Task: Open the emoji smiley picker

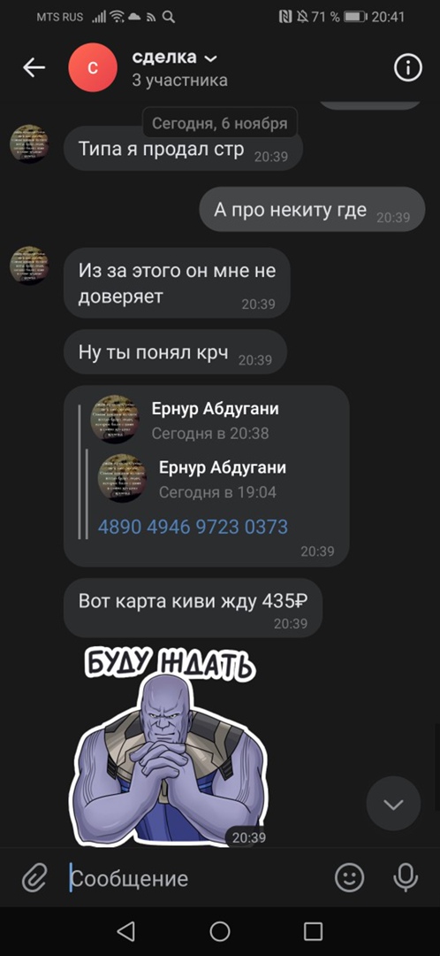Action: 349,878
